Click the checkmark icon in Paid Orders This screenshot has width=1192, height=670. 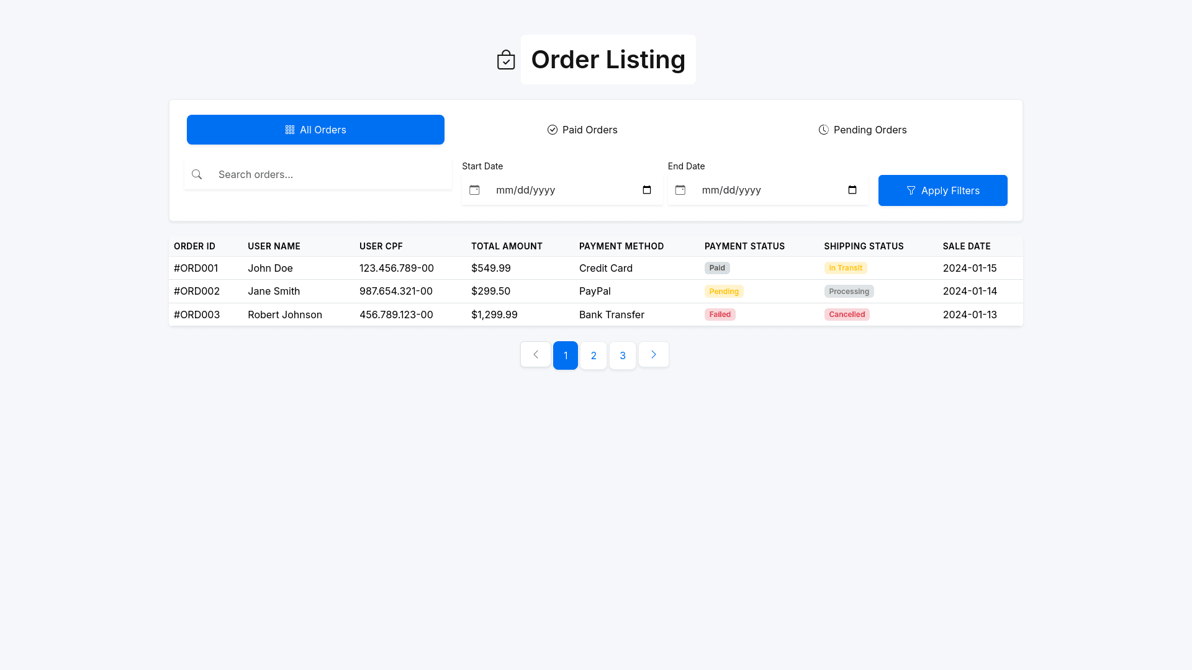[552, 130]
